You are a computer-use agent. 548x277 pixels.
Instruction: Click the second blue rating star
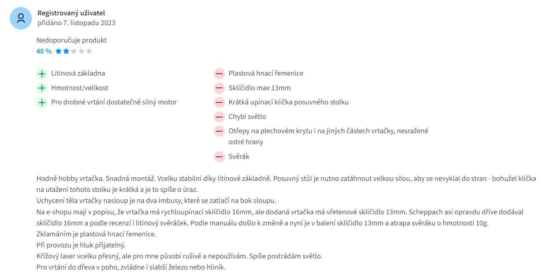tap(66, 51)
